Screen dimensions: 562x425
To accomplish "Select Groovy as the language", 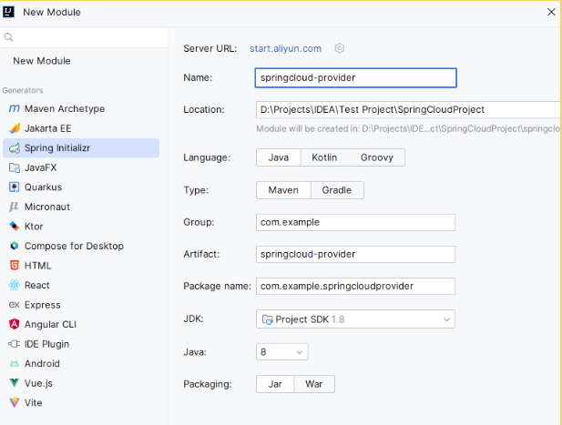I will tap(376, 157).
